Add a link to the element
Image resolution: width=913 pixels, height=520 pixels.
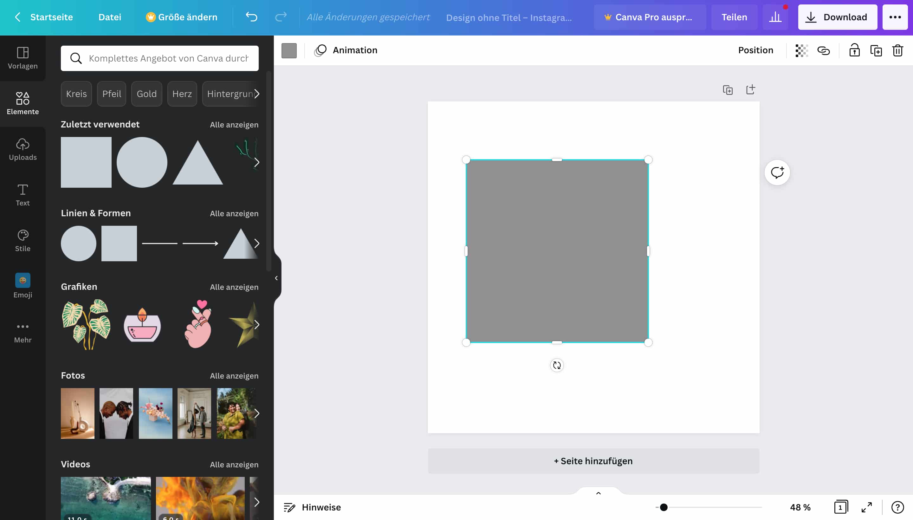click(823, 51)
